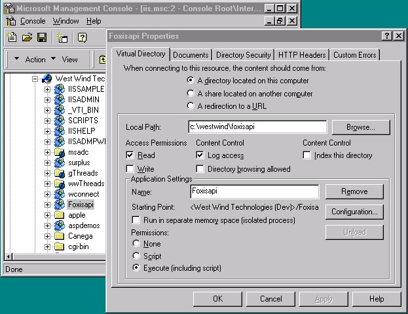Switch to the Documents tab
The width and height of the screenshot is (408, 314).
pos(191,55)
